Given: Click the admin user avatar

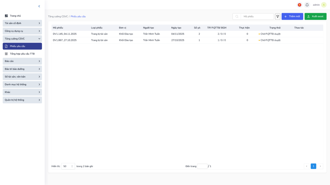Looking at the screenshot, I should point(324,5).
